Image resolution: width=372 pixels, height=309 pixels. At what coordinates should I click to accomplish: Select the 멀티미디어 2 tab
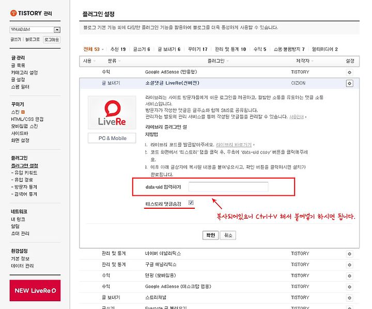coord(324,49)
